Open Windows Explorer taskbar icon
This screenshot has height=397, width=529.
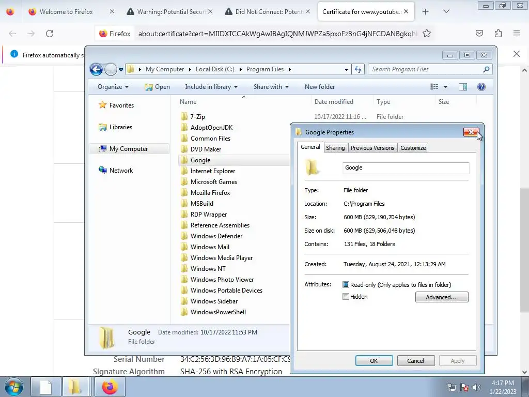tap(75, 387)
